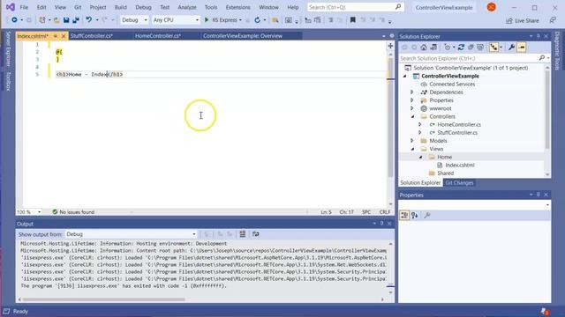Open the Extensions menu
Image resolution: width=565 pixels, height=317 pixels.
tap(237, 7)
